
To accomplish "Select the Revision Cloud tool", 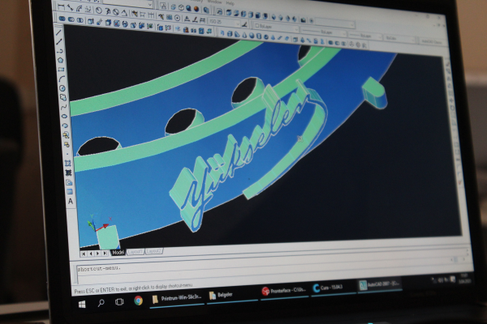I will coord(63,98).
